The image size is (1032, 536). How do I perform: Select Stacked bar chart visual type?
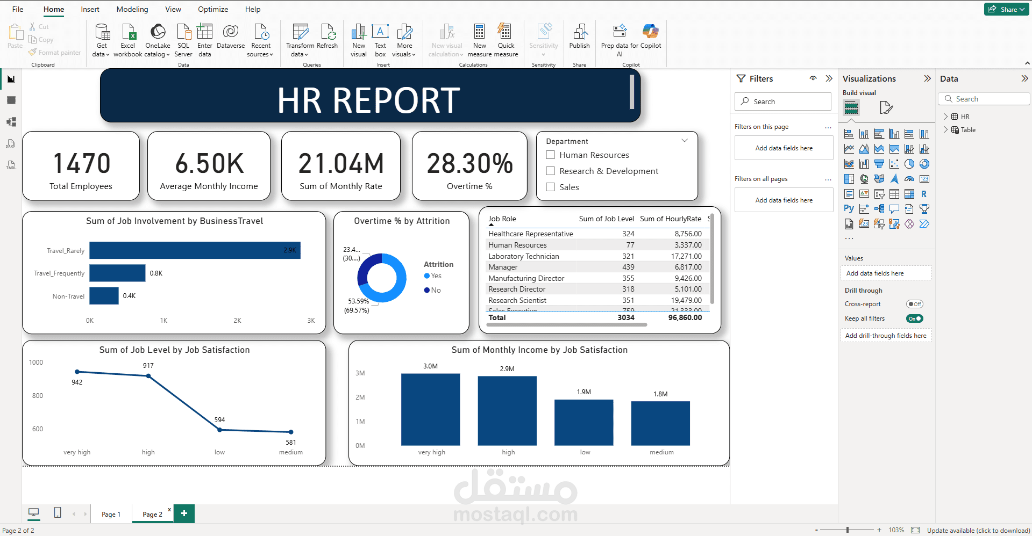tap(849, 134)
